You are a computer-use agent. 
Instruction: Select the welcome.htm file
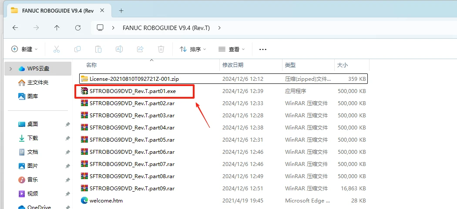(x=223, y=201)
